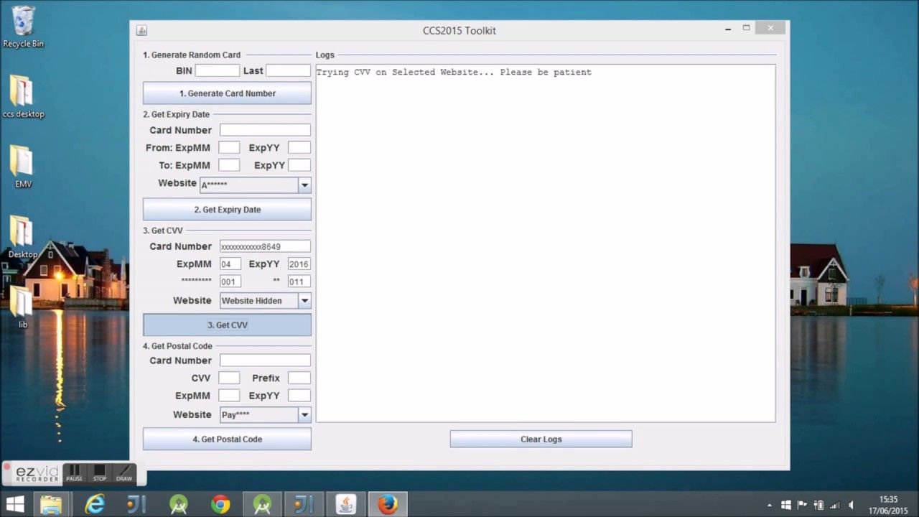Launch Firefox from the taskbar
The width and height of the screenshot is (919, 517).
(x=388, y=504)
